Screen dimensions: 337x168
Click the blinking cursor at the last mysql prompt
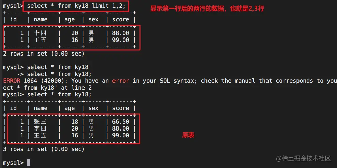(x=29, y=163)
